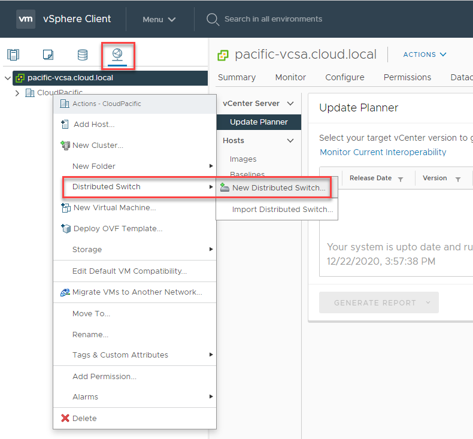Filter the Release Date column
The height and width of the screenshot is (439, 473).
point(401,180)
